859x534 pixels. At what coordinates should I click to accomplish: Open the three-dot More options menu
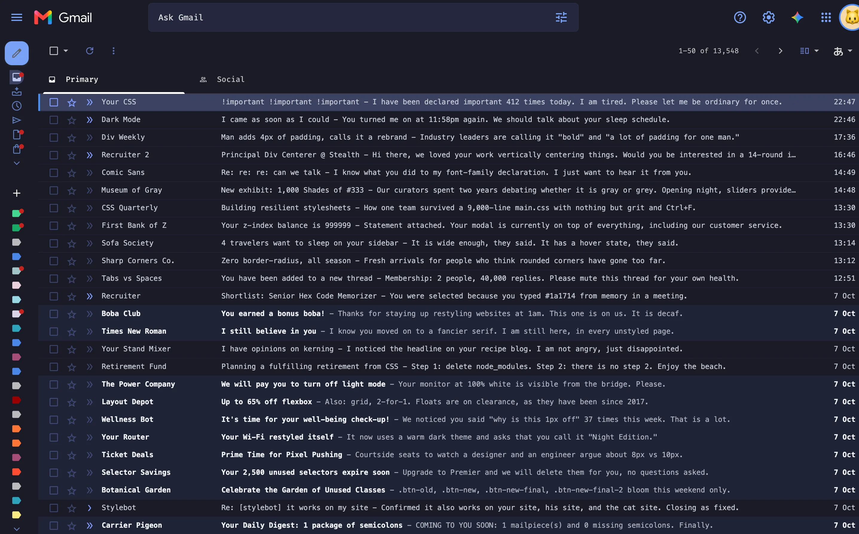(x=113, y=51)
